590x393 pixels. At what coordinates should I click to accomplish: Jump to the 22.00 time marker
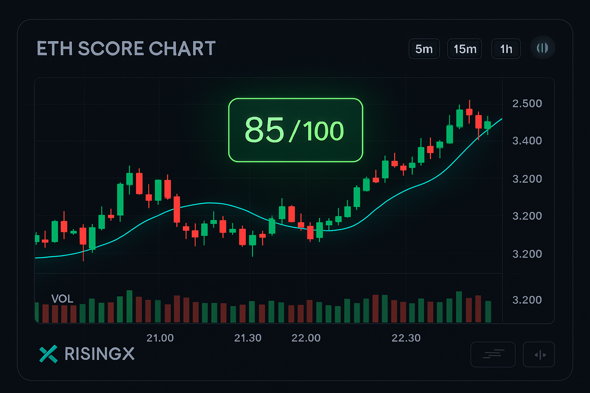click(x=306, y=338)
